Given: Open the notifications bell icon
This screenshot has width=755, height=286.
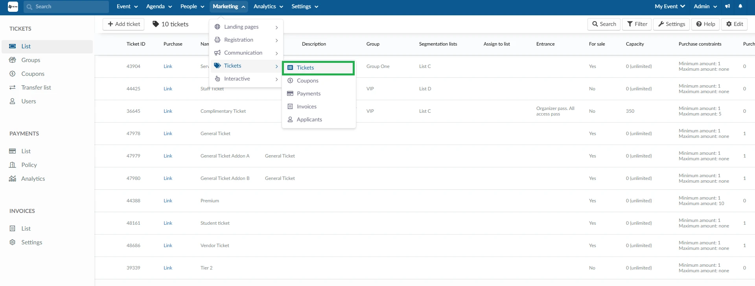Looking at the screenshot, I should click(740, 6).
